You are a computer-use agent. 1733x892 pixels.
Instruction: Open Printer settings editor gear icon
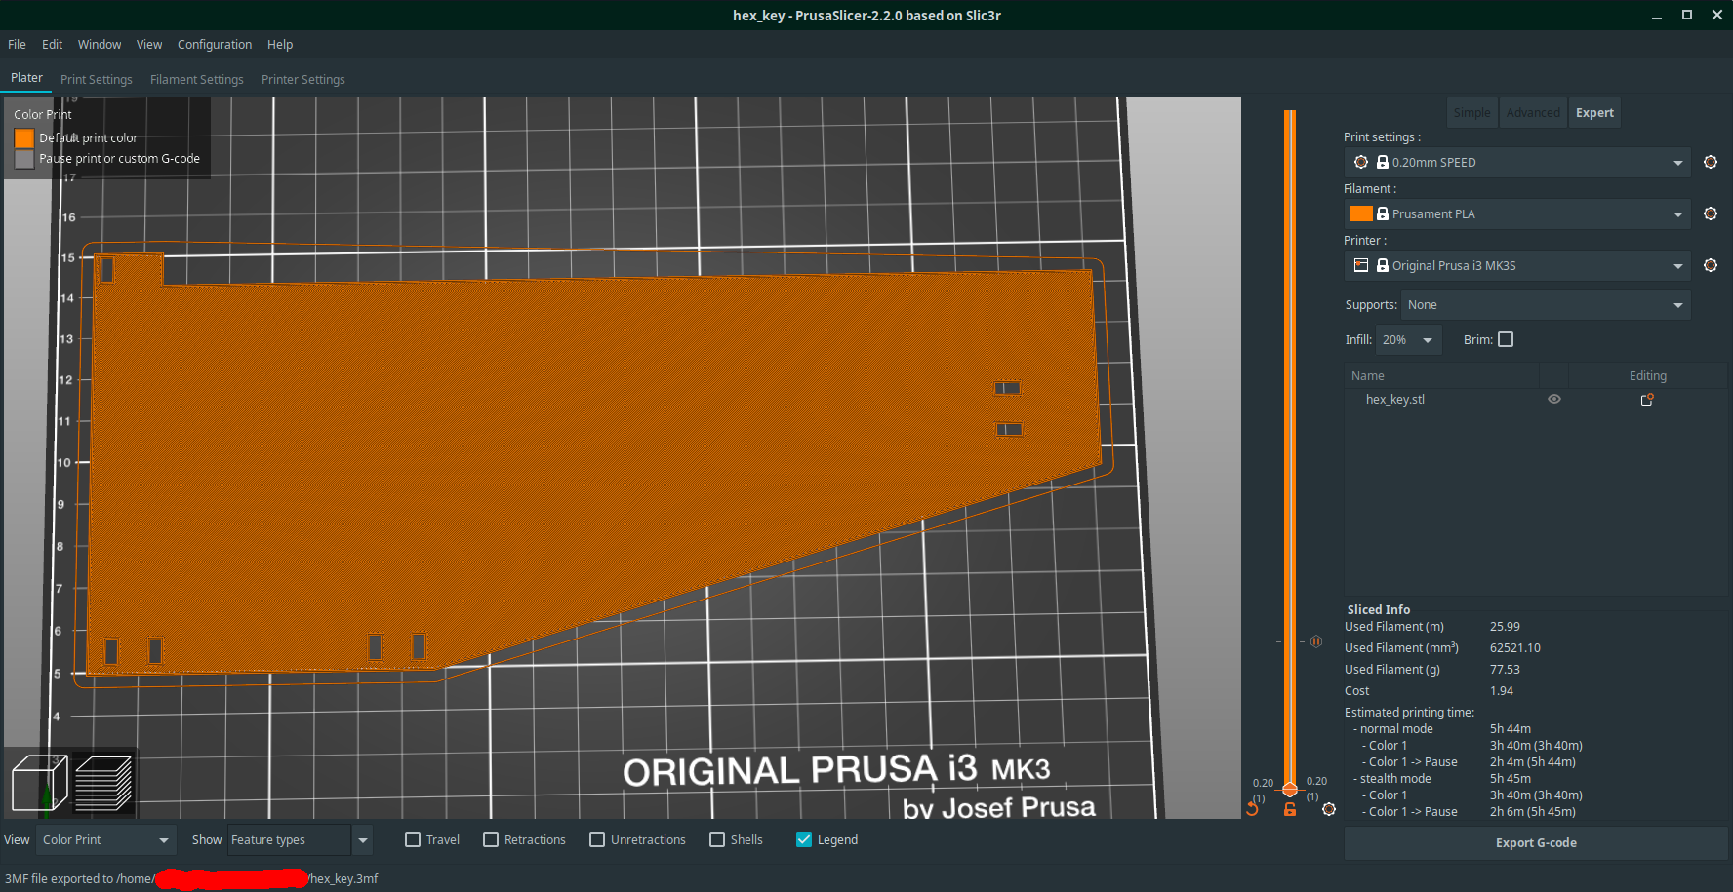1710,265
